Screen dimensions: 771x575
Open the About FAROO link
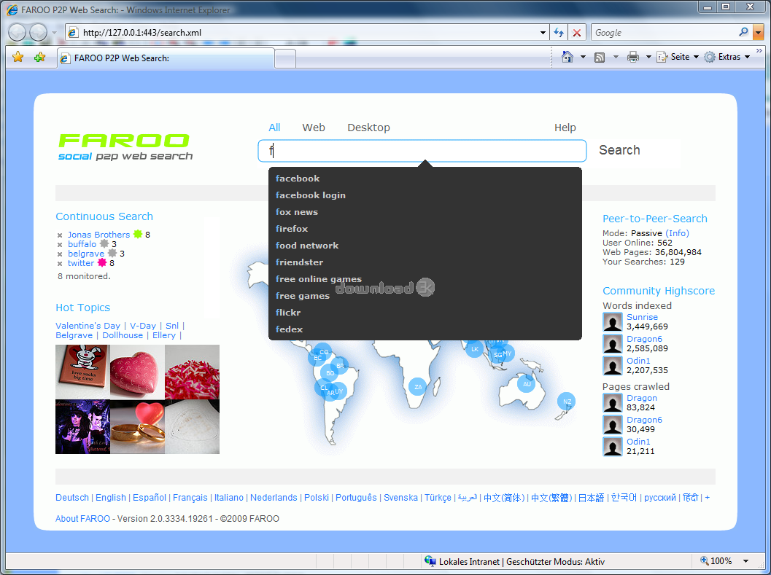click(82, 518)
